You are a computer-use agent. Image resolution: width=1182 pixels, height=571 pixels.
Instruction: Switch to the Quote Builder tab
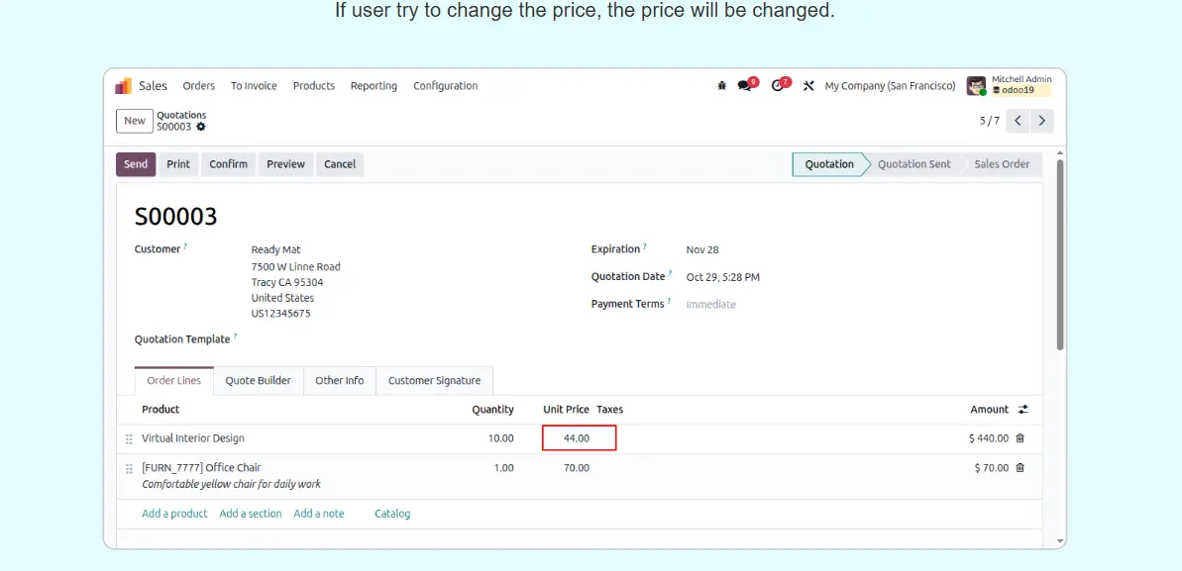(258, 381)
